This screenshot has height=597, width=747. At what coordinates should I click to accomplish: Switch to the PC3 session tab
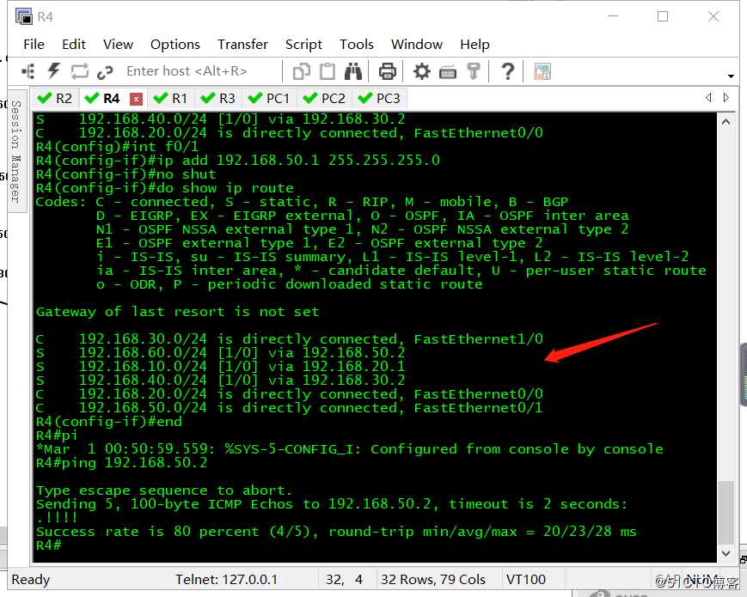(x=380, y=99)
